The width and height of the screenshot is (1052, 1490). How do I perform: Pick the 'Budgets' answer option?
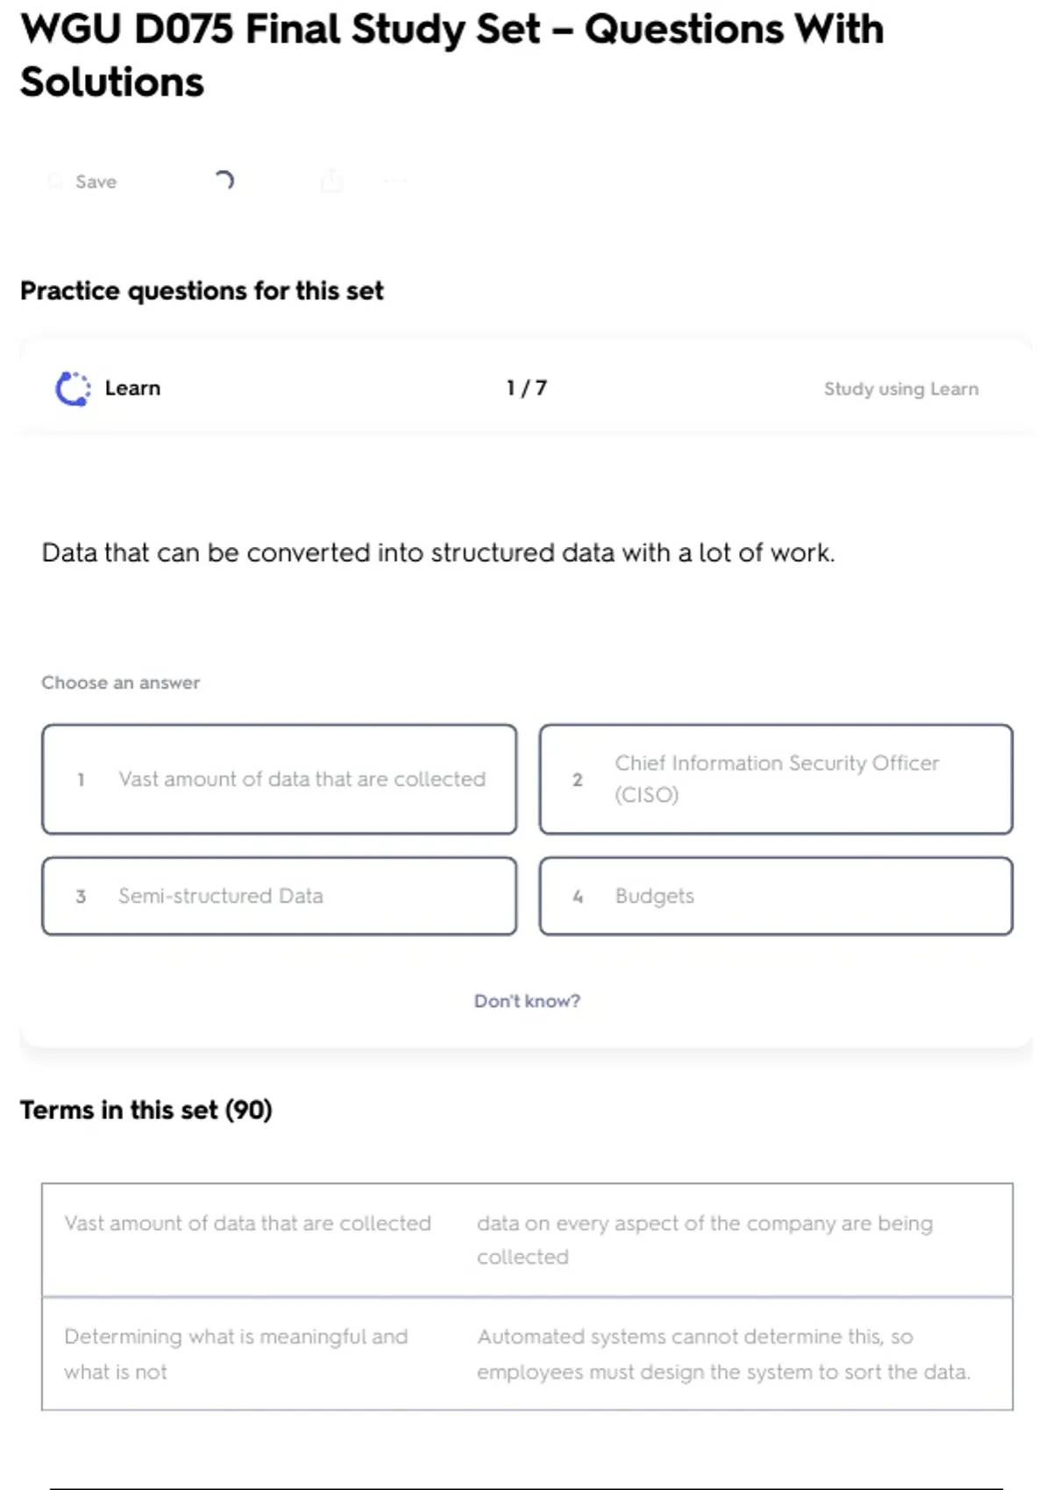pos(776,896)
